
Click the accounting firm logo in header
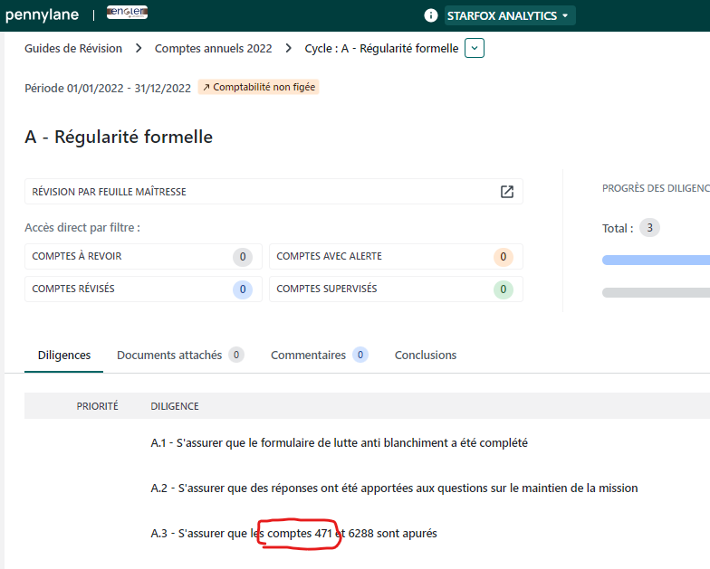click(127, 14)
